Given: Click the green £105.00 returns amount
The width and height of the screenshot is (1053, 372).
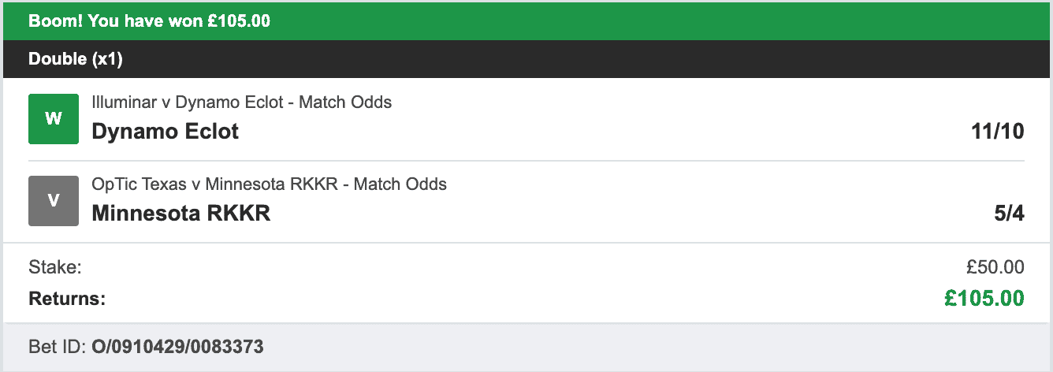Looking at the screenshot, I should (985, 298).
